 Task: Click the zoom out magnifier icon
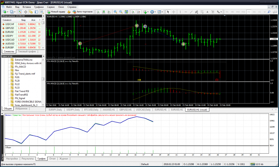[x=121, y=12]
